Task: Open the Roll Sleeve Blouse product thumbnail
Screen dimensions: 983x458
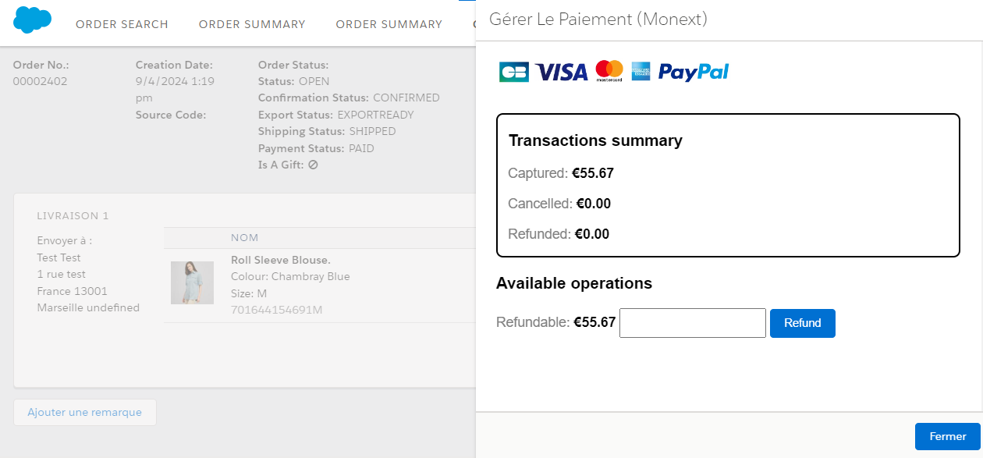Action: tap(192, 282)
